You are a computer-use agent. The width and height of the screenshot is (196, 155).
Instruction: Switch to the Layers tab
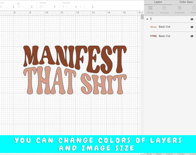[x=158, y=2]
